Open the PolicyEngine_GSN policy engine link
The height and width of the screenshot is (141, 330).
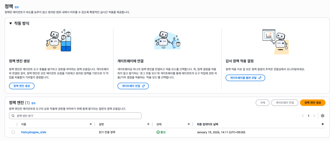click(34, 132)
